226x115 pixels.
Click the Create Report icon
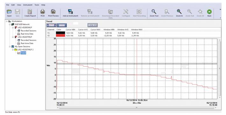(30, 12)
